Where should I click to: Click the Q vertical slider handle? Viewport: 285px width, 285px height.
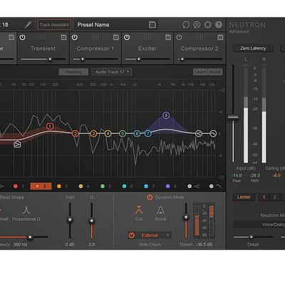click(92, 221)
